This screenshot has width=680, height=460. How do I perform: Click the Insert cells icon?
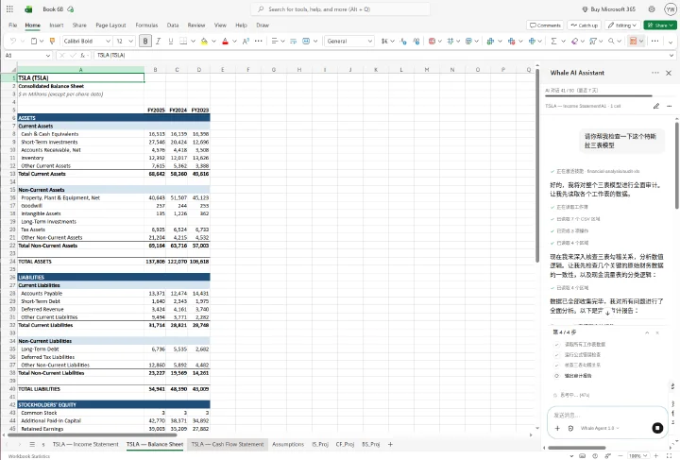[490, 42]
